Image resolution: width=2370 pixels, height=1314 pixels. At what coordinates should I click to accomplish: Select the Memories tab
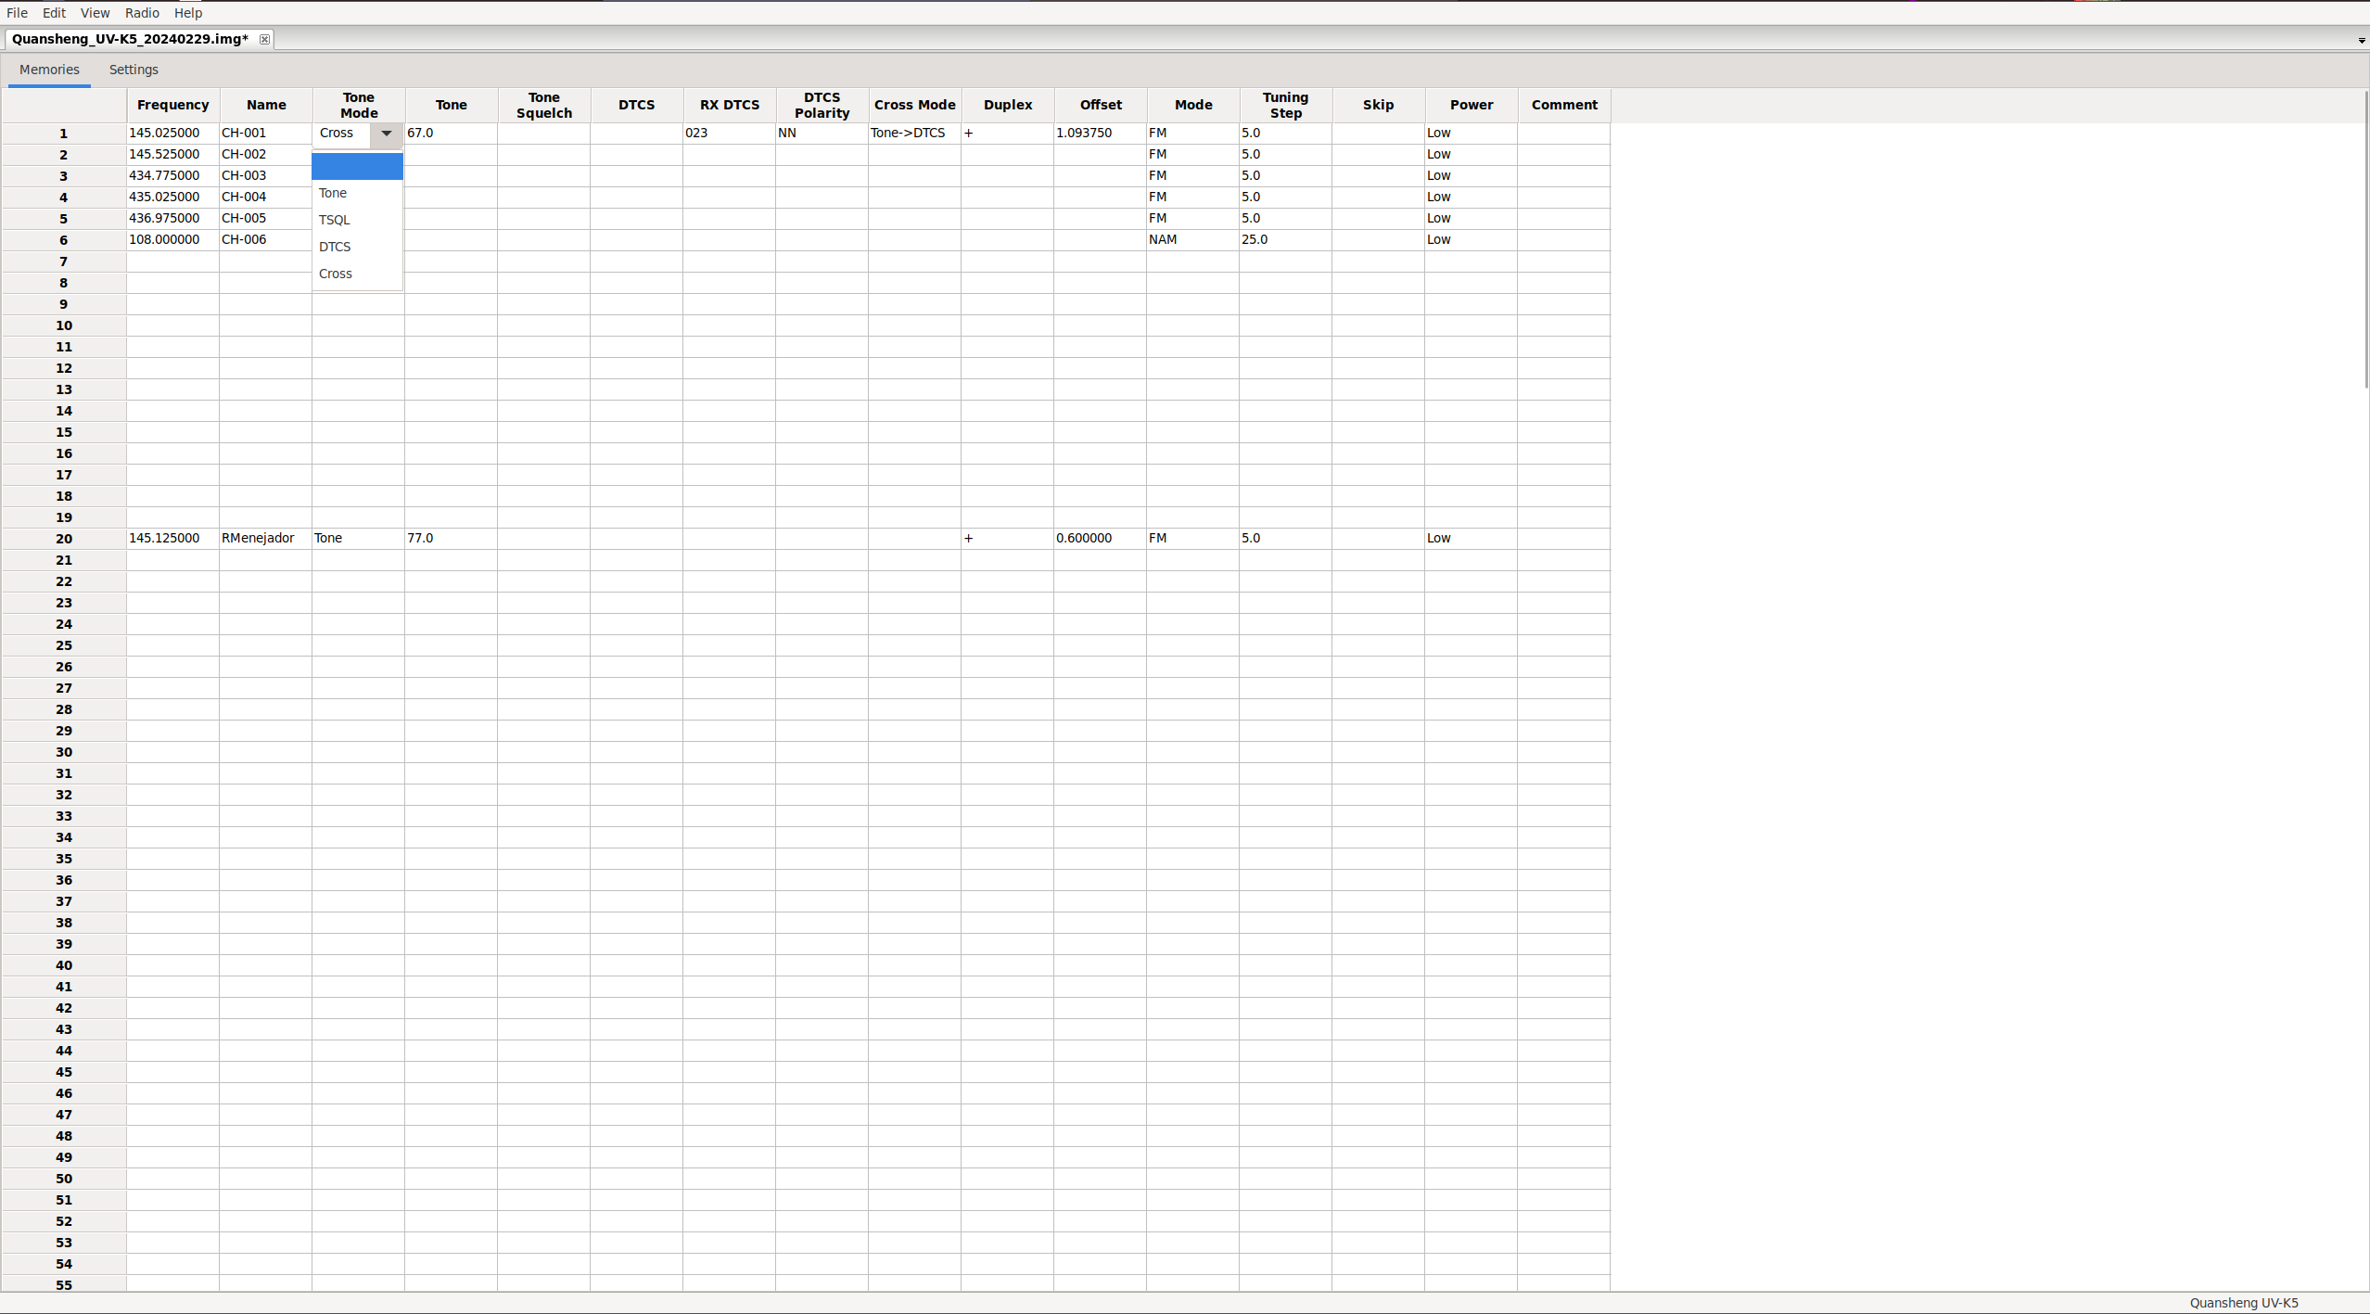[49, 70]
